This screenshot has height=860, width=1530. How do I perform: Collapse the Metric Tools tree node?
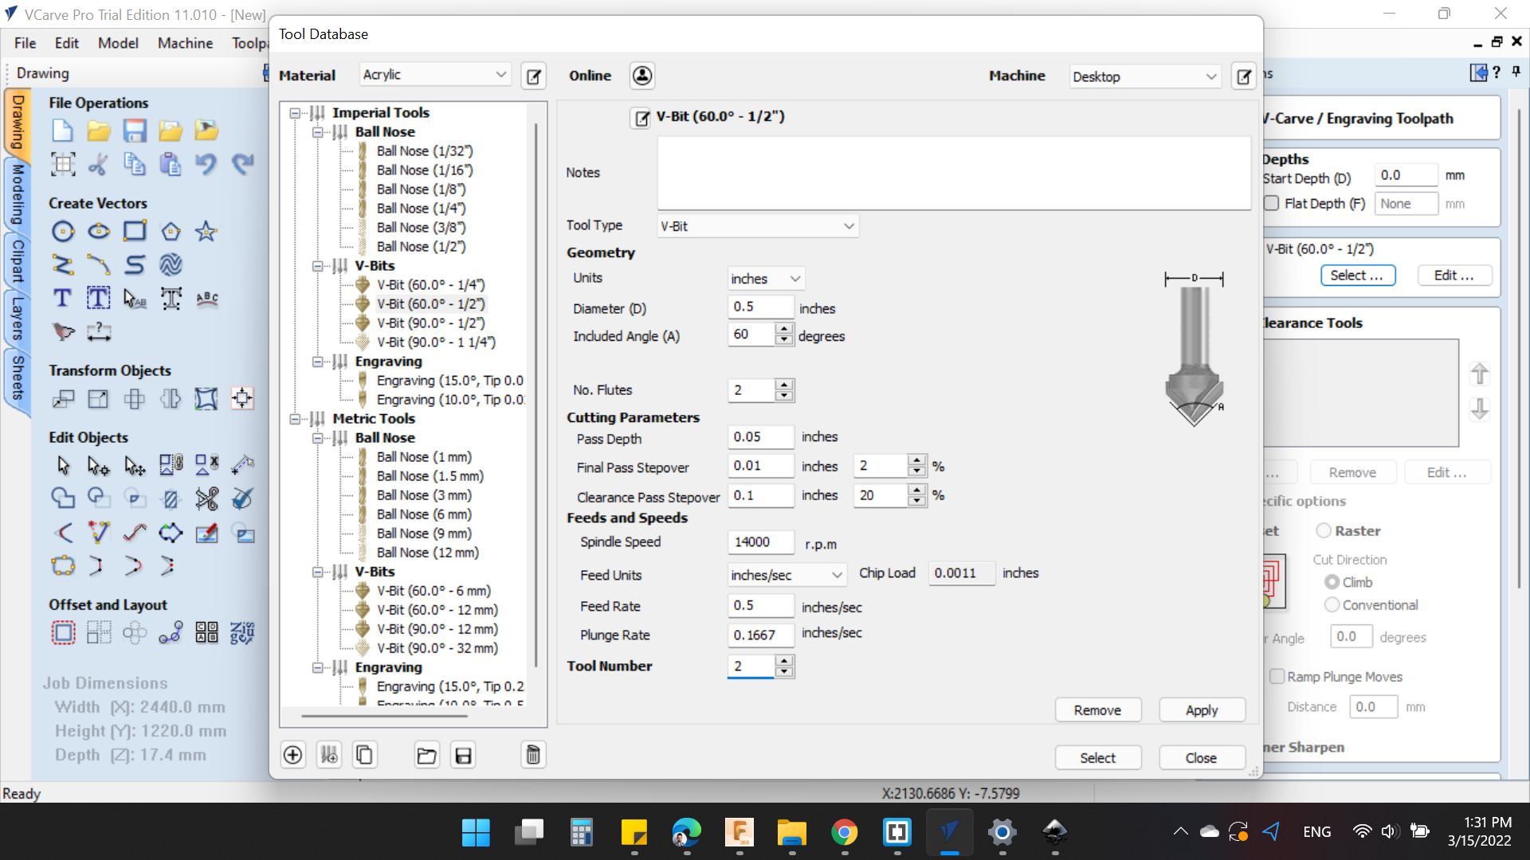tap(295, 419)
